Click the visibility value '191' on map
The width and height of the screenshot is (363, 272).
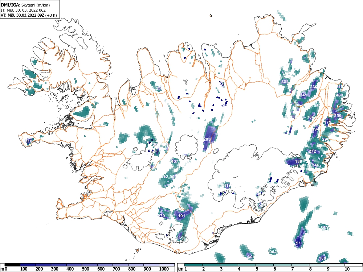(181, 216)
